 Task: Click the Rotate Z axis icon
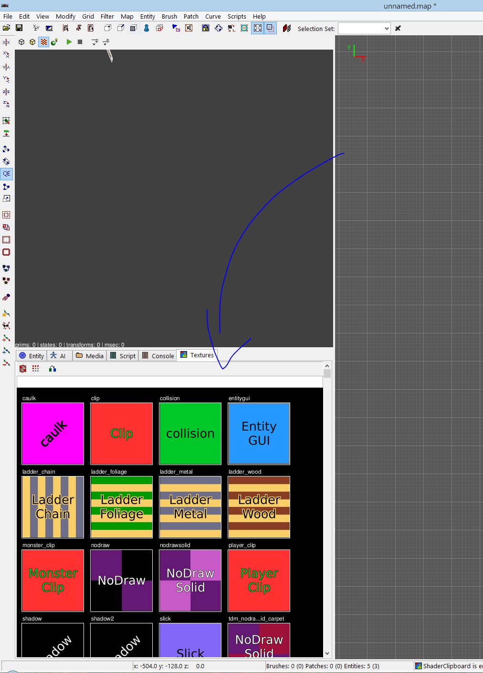coord(6,104)
